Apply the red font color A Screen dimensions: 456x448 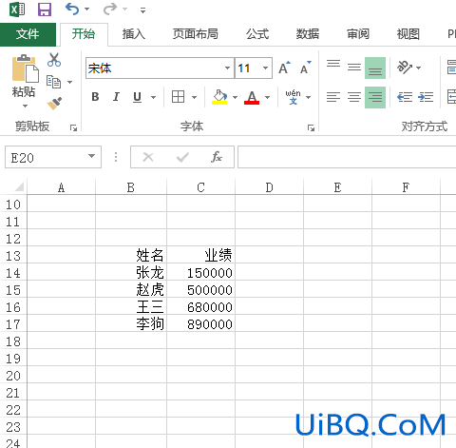click(x=252, y=97)
